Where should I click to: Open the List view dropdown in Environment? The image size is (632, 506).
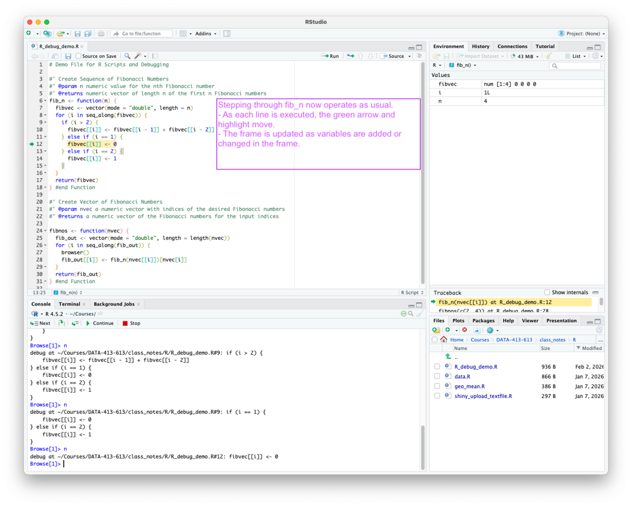coord(576,56)
